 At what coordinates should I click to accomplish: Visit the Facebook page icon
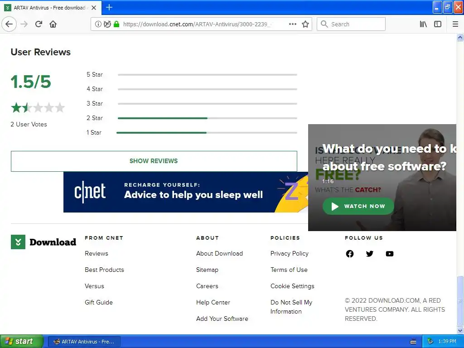click(350, 254)
